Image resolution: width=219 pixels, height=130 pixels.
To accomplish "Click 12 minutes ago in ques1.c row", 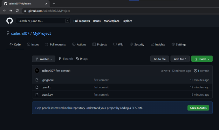I will 200,87.
